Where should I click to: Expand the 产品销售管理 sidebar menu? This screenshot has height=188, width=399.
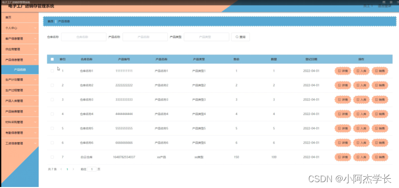tap(20, 112)
